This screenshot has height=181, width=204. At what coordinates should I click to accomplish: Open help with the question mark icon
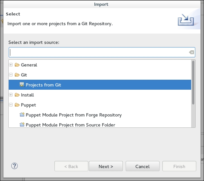[x=15, y=166]
